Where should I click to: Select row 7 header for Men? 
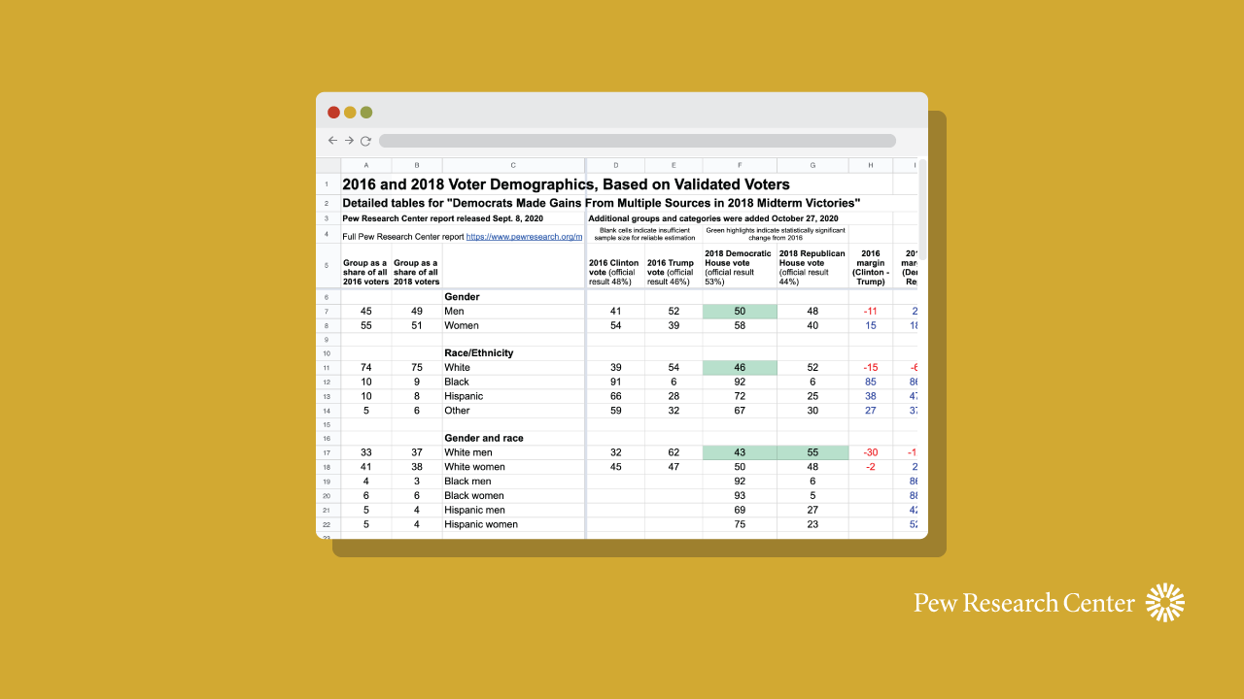(328, 312)
